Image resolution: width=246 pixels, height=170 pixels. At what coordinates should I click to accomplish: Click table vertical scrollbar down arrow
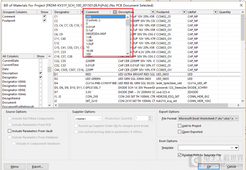pyautogui.click(x=243, y=101)
